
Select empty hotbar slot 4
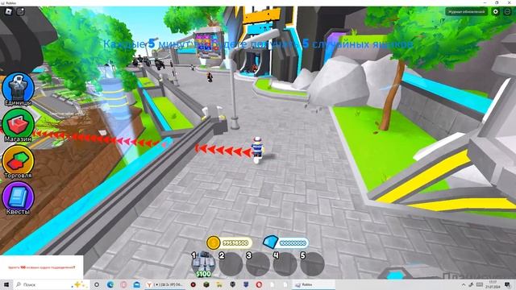click(x=285, y=264)
